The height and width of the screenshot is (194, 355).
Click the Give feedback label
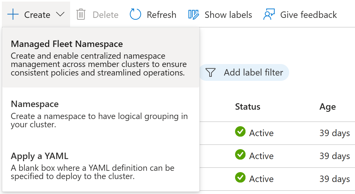tap(308, 15)
